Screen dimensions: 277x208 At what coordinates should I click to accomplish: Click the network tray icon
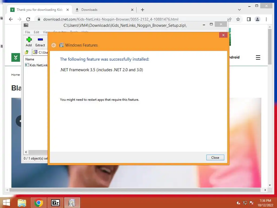point(245,203)
